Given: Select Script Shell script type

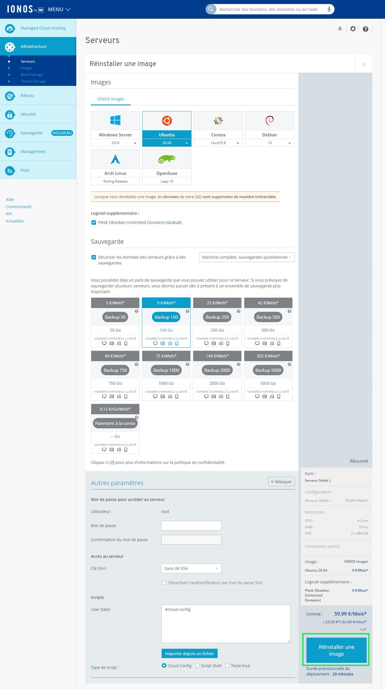Looking at the screenshot, I should [x=198, y=665].
